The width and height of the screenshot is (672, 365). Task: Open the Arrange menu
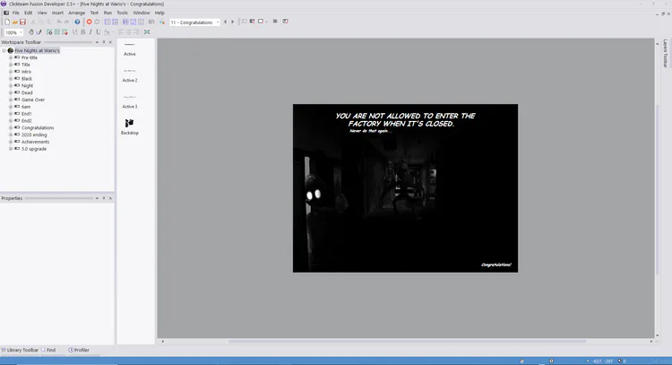pyautogui.click(x=77, y=13)
